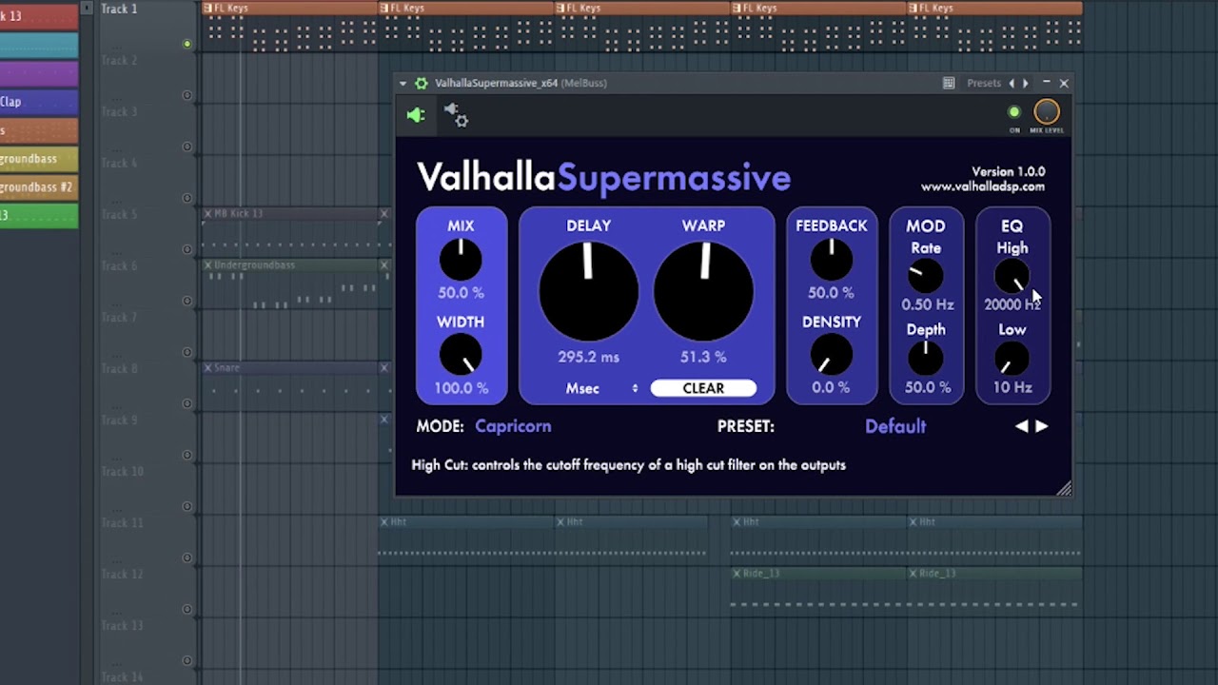The height and width of the screenshot is (685, 1218).
Task: Click the MOD Depth knob
Action: click(x=926, y=358)
